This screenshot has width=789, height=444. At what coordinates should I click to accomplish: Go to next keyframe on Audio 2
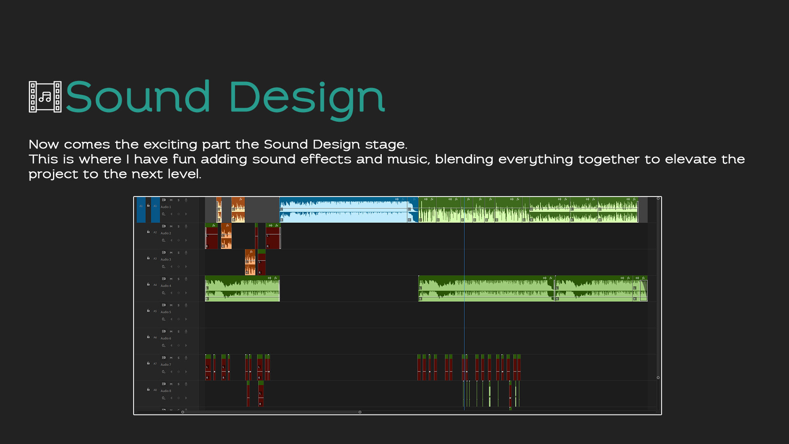[186, 240]
